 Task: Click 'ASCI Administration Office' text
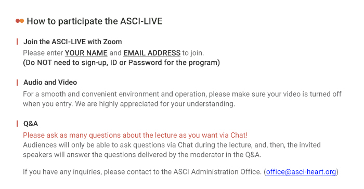(217, 172)
